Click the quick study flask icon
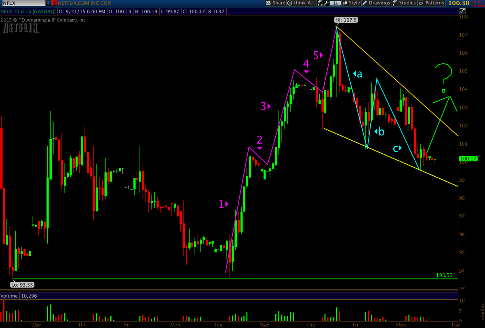 [x=320, y=3]
